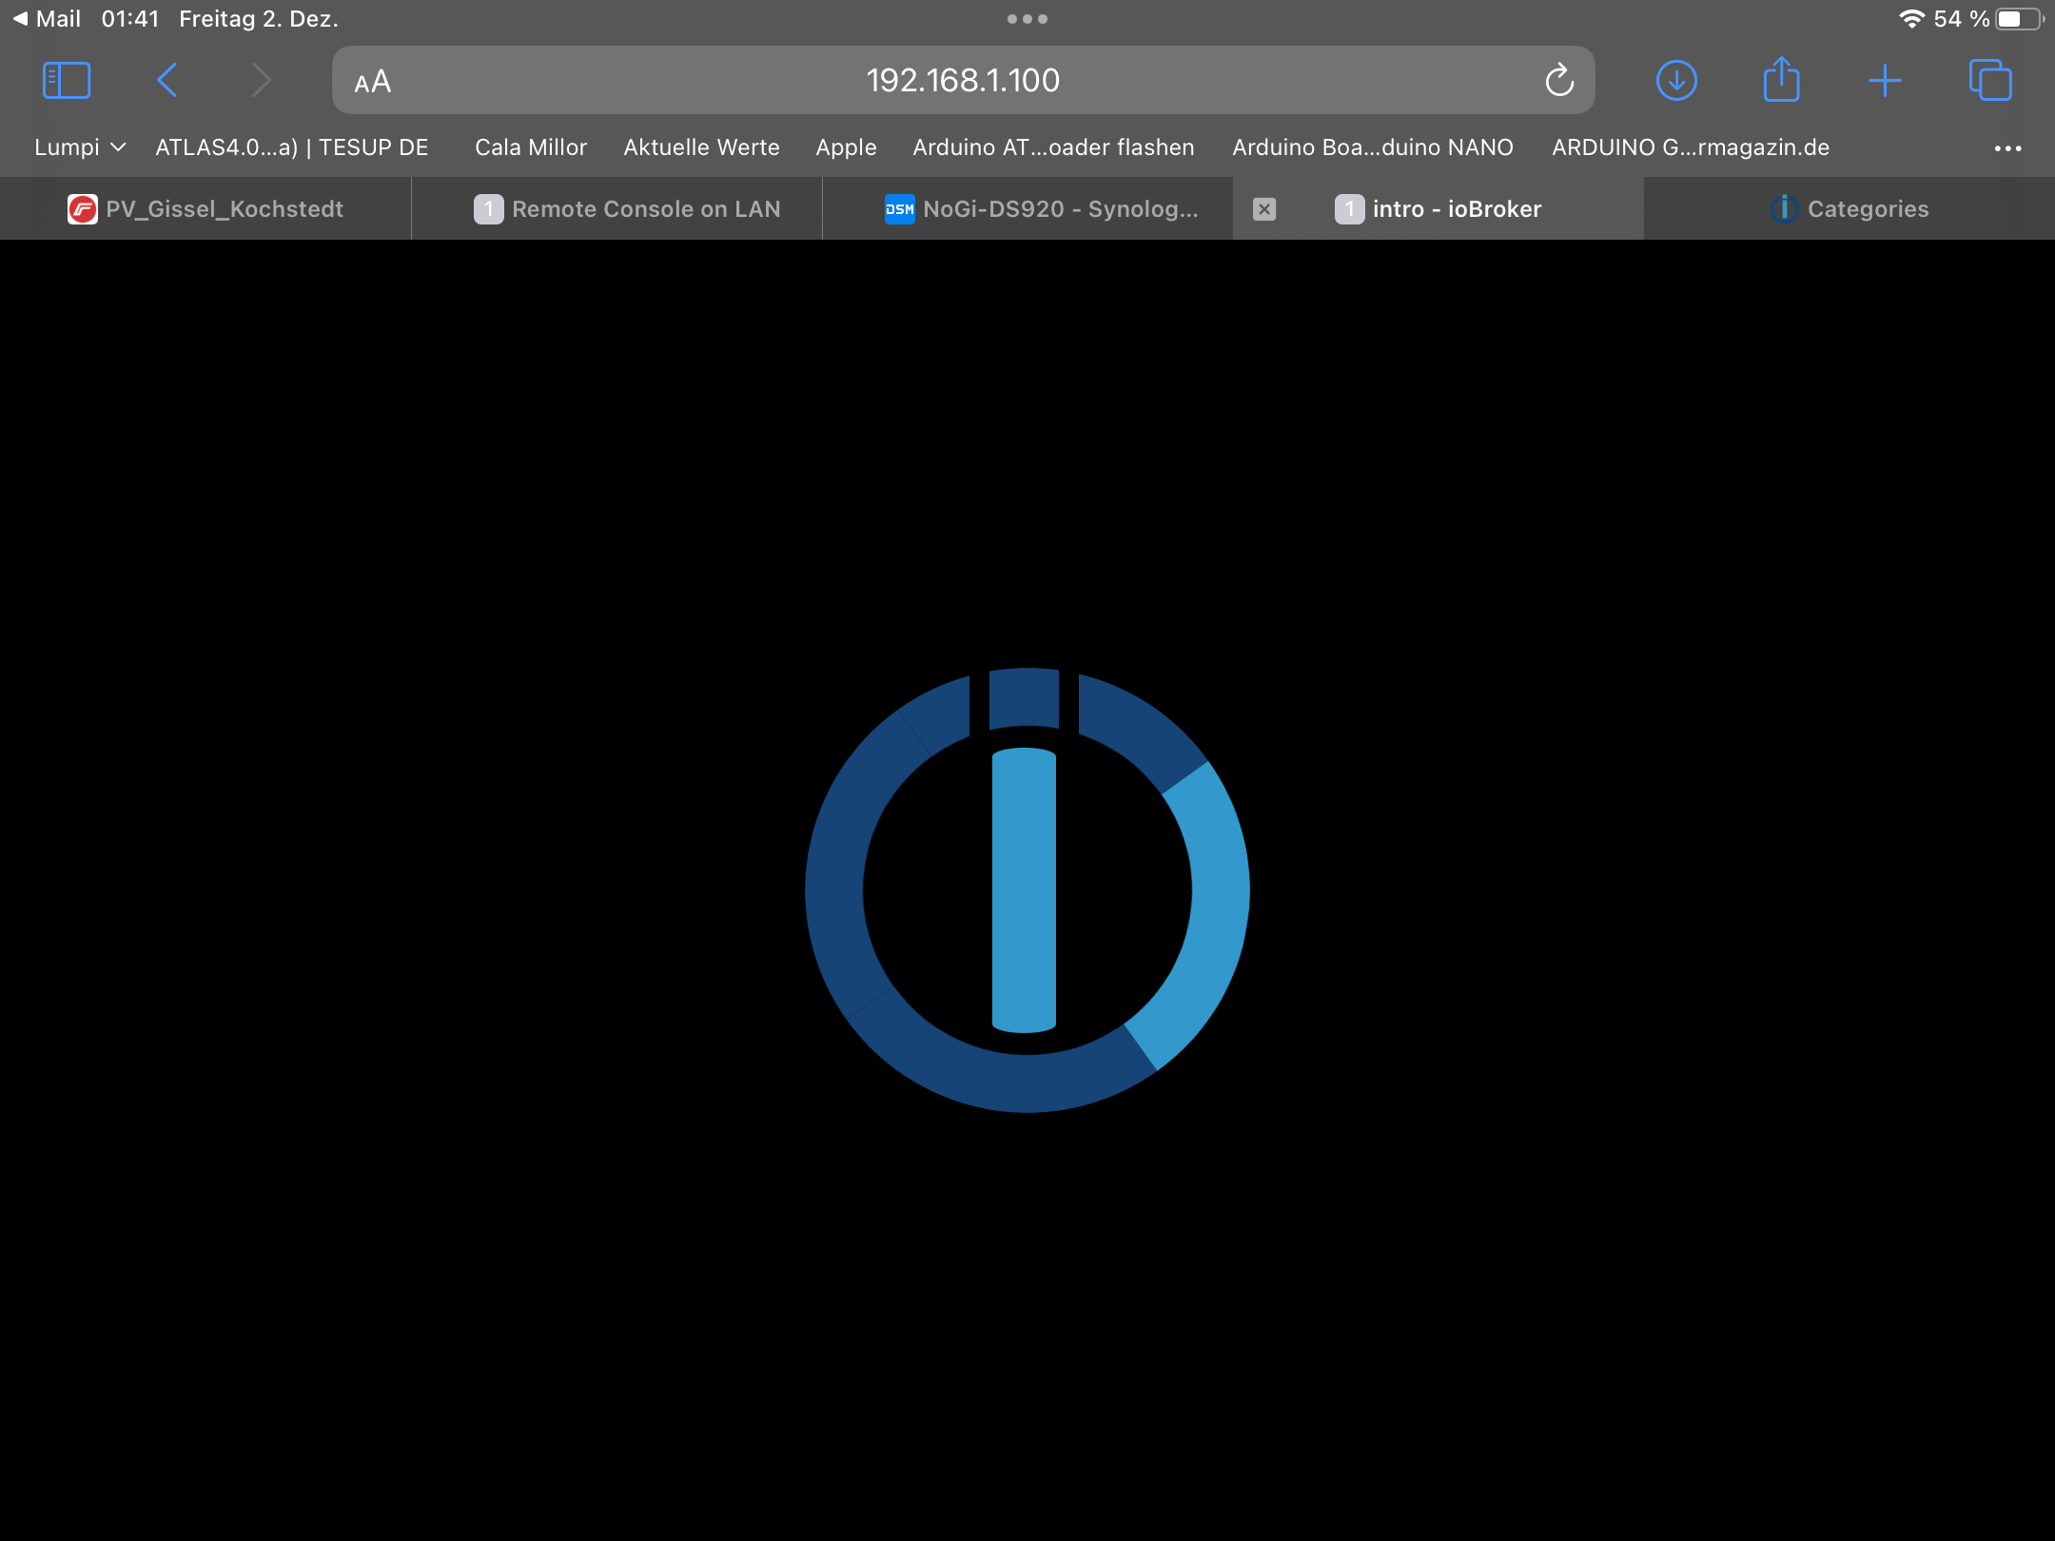The height and width of the screenshot is (1541, 2055).
Task: Tap the 192.168.1.100 address field
Action: pos(962,81)
